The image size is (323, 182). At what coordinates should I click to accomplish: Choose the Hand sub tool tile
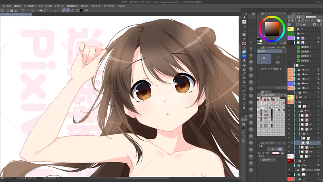coord(264,59)
